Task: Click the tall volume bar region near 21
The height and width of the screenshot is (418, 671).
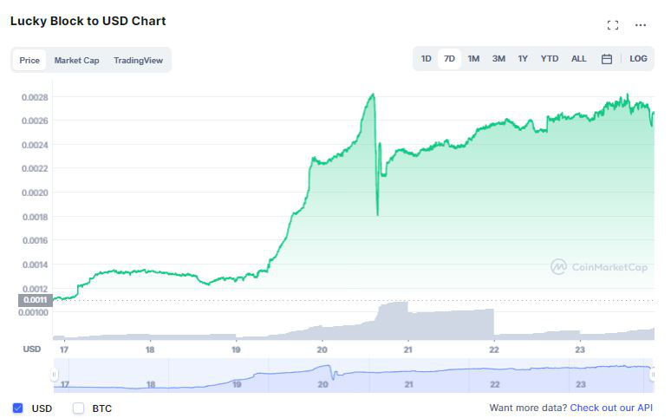Action: click(393, 320)
